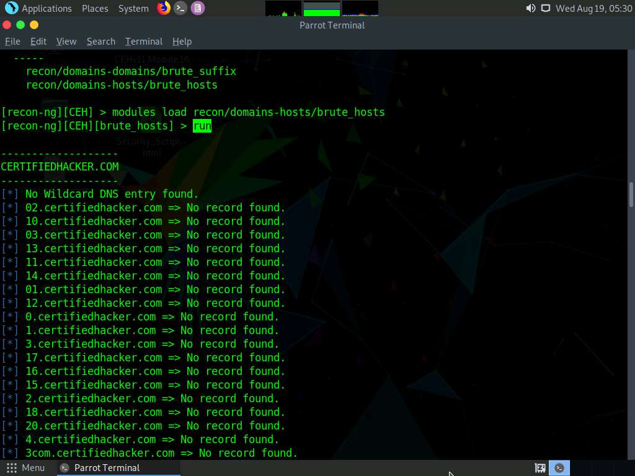Open the File menu in Parrot Terminal
Screen dimensions: 635x476
point(12,42)
